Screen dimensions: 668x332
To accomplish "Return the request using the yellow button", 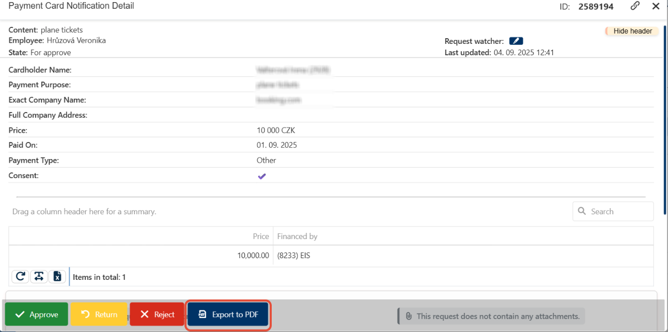I will click(x=99, y=314).
